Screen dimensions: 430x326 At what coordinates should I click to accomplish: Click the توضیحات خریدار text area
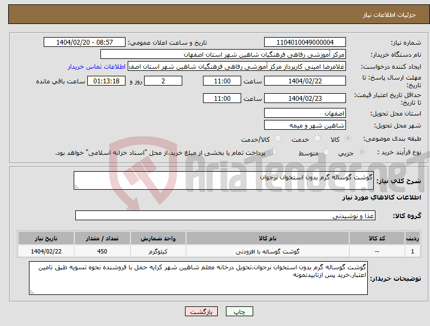coord(198,278)
